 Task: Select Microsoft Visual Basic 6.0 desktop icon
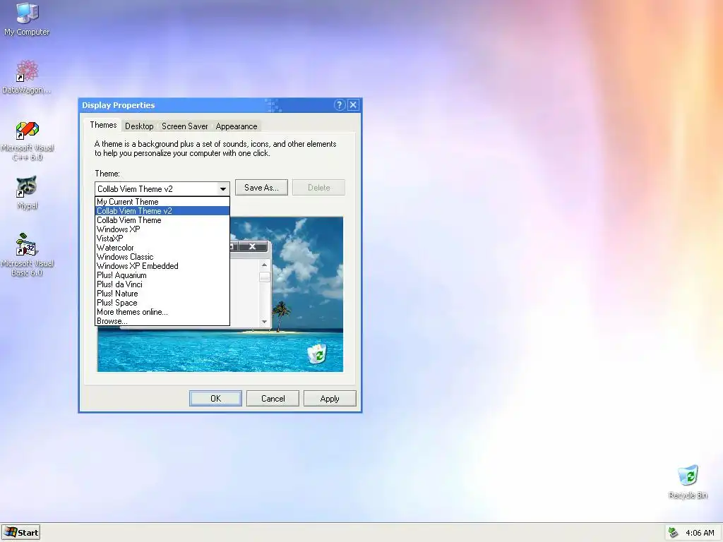(28, 255)
